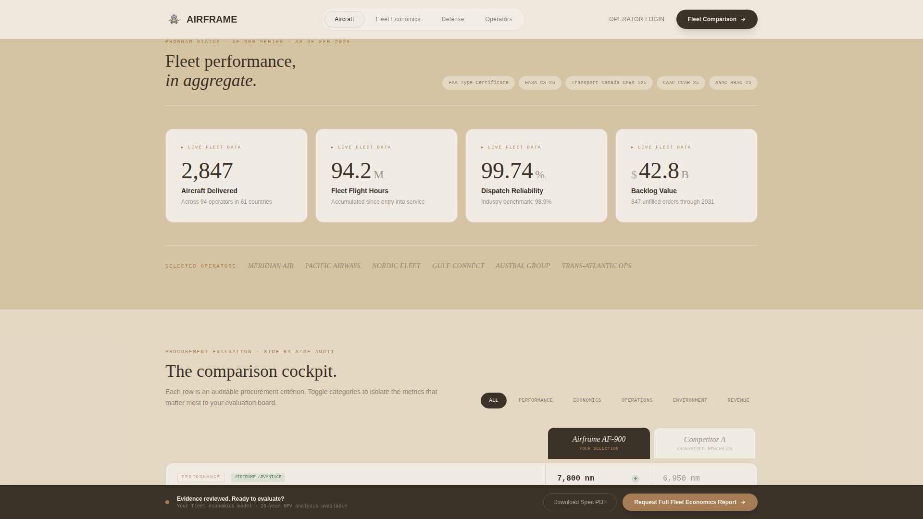923x519 pixels.
Task: Open the Defense section
Action: pyautogui.click(x=453, y=19)
